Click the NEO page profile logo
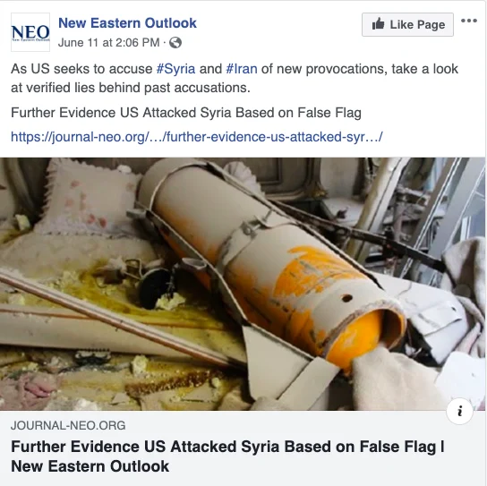Viewport: 487px width, 486px height. 30,32
